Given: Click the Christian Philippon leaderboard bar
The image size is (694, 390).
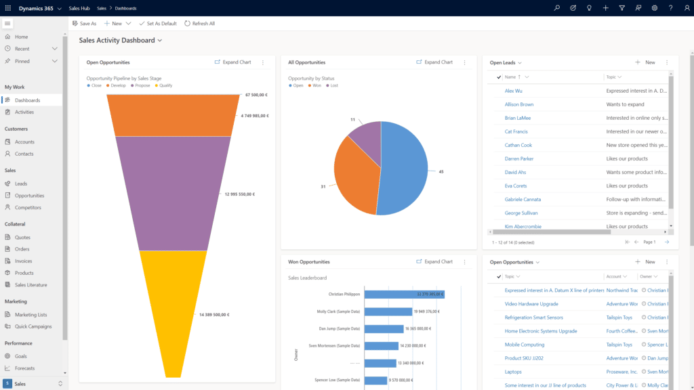Looking at the screenshot, I should pos(405,294).
